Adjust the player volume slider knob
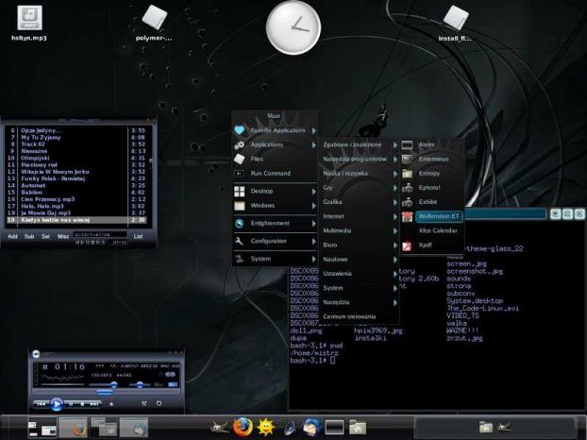The image size is (587, 440). (x=113, y=384)
